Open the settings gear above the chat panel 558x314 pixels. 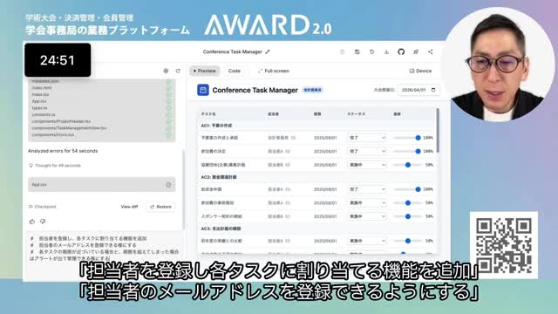pyautogui.click(x=166, y=71)
